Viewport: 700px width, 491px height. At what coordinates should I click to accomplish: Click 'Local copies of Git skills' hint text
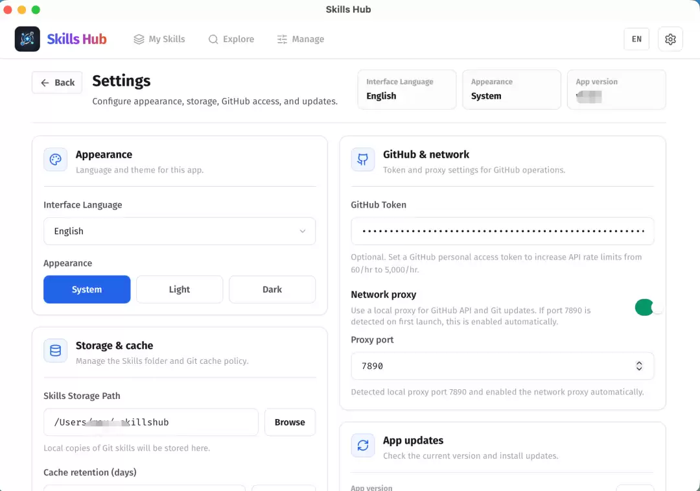point(126,448)
